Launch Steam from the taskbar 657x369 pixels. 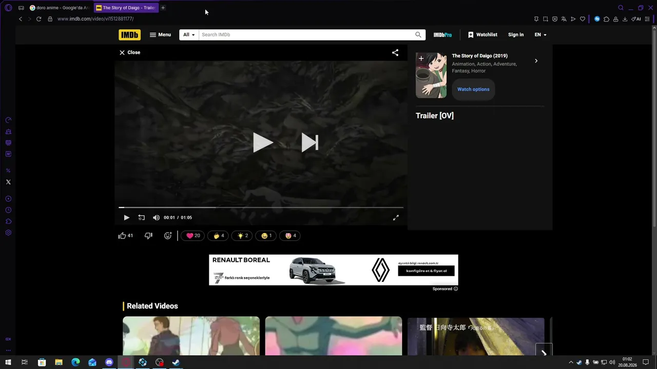click(176, 362)
